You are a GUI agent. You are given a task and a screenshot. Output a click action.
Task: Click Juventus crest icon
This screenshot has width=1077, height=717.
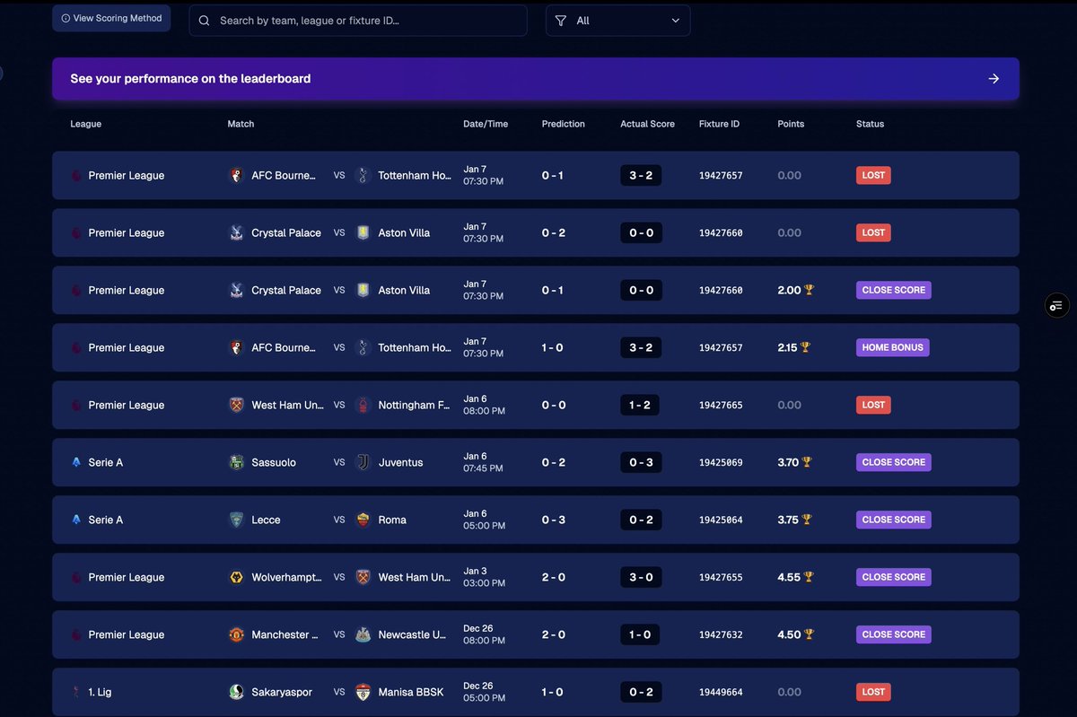click(363, 462)
